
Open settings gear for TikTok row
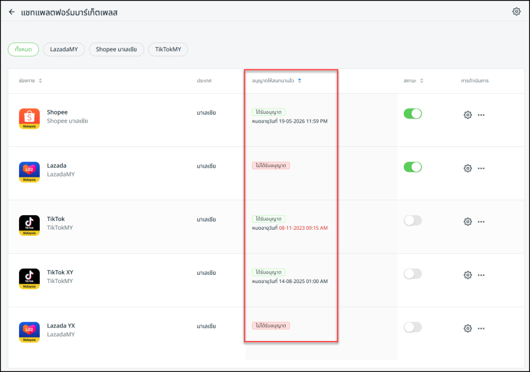(x=467, y=221)
